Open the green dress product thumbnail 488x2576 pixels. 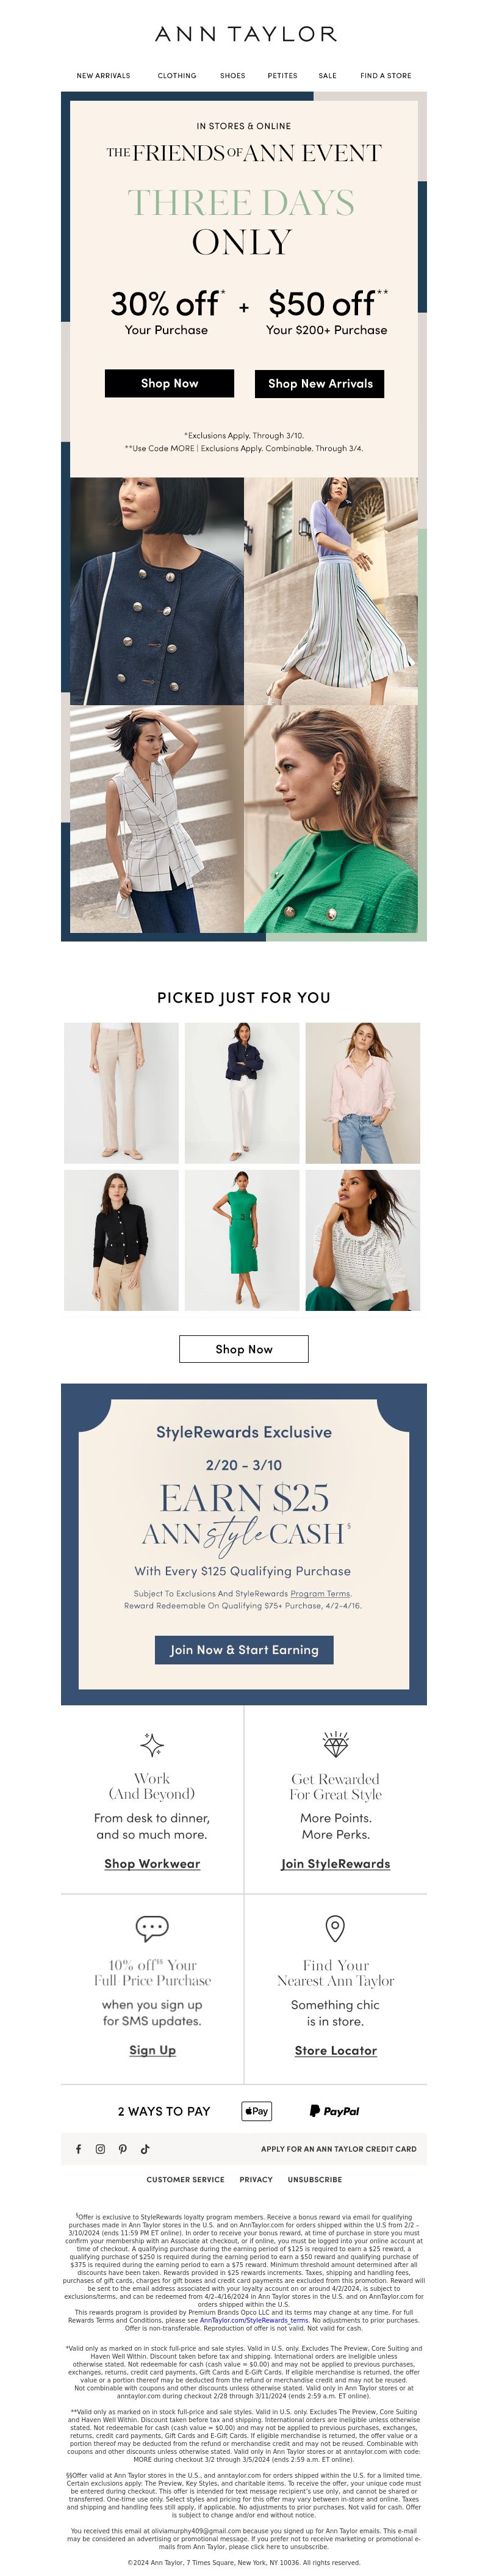(242, 1240)
